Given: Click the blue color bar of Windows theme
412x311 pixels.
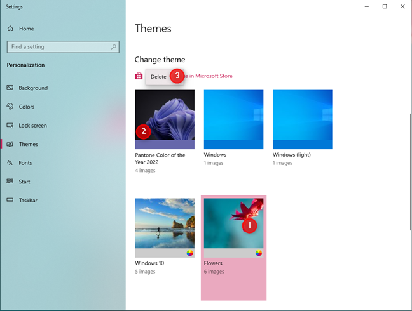Looking at the screenshot, I should pos(233,145).
